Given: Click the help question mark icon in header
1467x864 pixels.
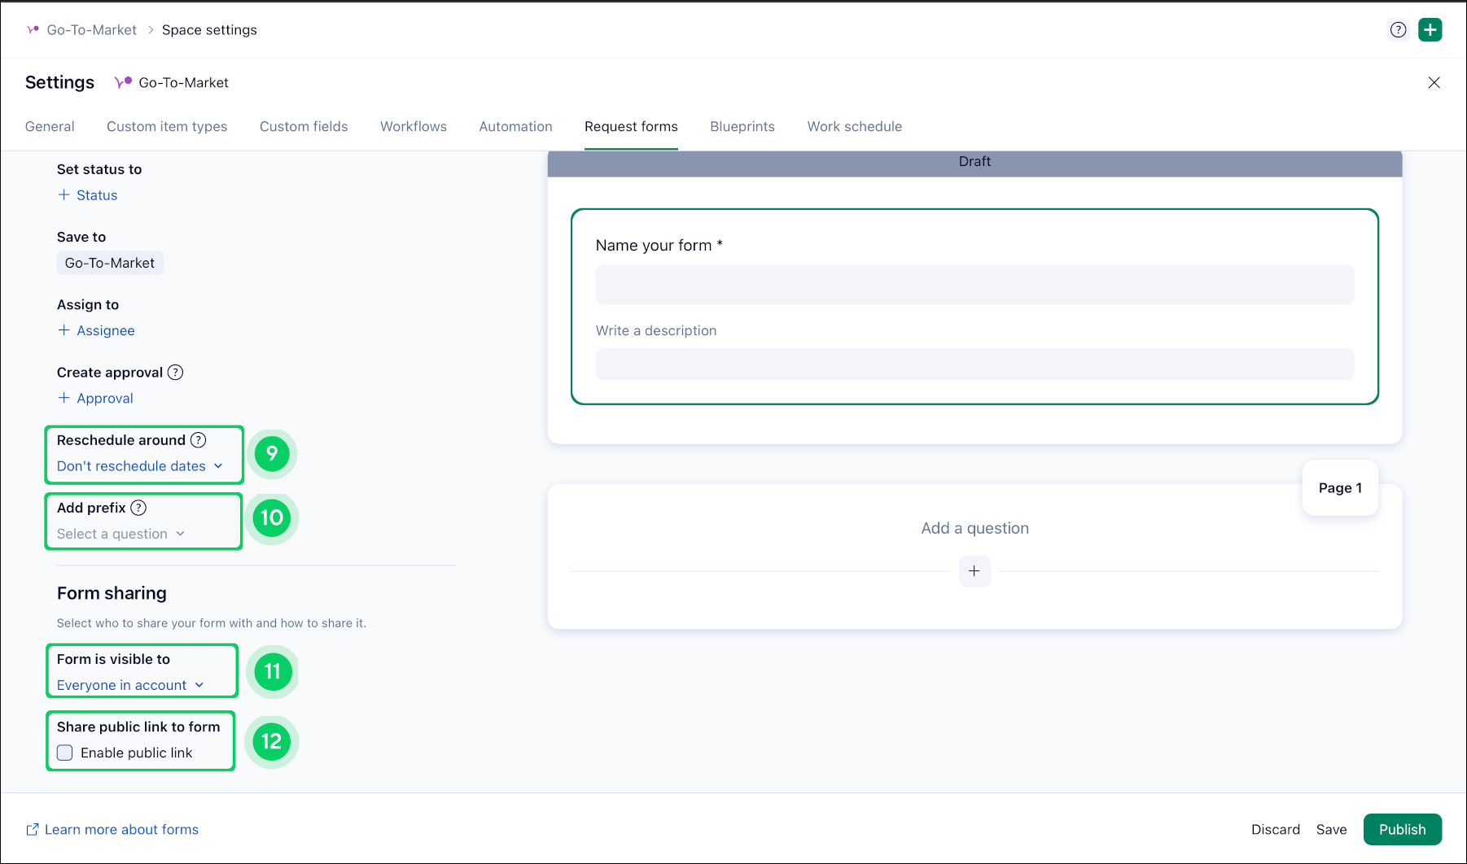Looking at the screenshot, I should tap(1398, 30).
